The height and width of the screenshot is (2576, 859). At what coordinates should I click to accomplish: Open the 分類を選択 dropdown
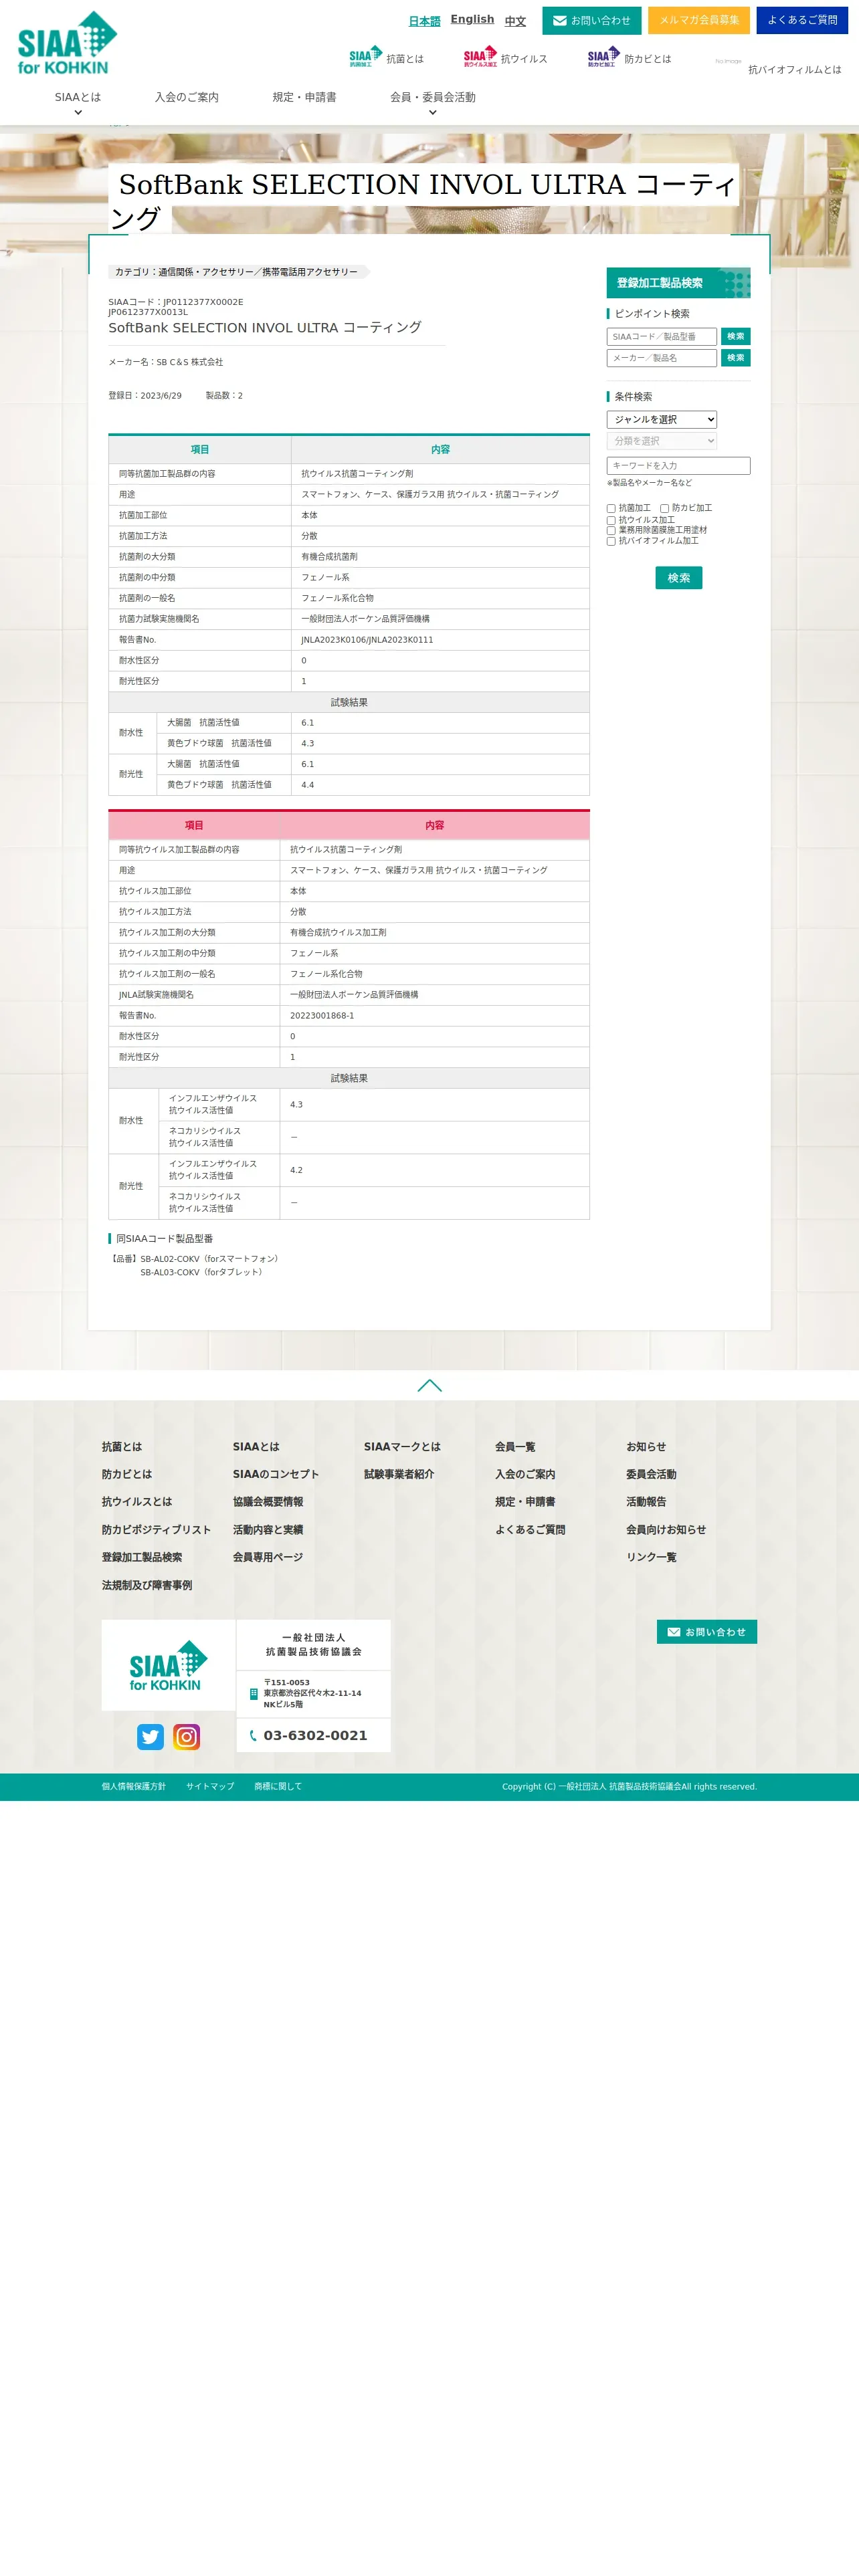(x=661, y=441)
